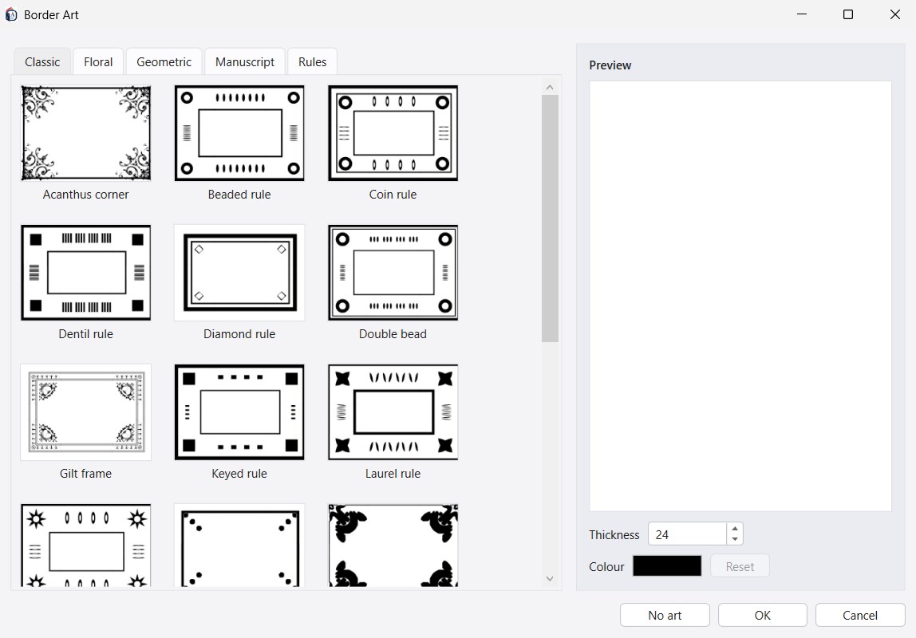Click the Border Art app icon
The width and height of the screenshot is (916, 638).
click(11, 14)
